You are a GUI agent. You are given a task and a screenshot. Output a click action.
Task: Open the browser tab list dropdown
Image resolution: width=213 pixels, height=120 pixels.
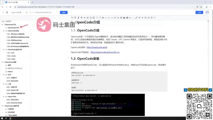click(2, 2)
